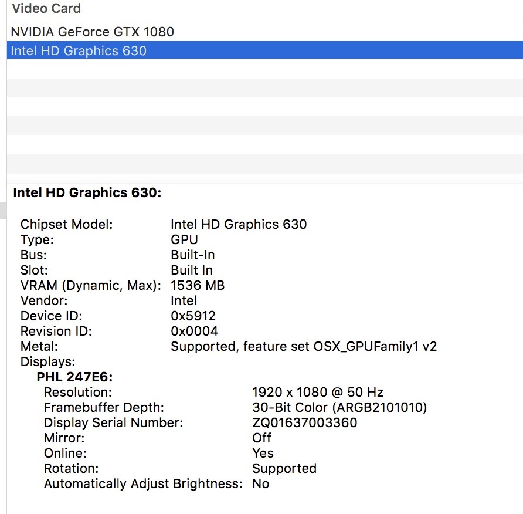Click the Vendor value Intel

tap(184, 301)
